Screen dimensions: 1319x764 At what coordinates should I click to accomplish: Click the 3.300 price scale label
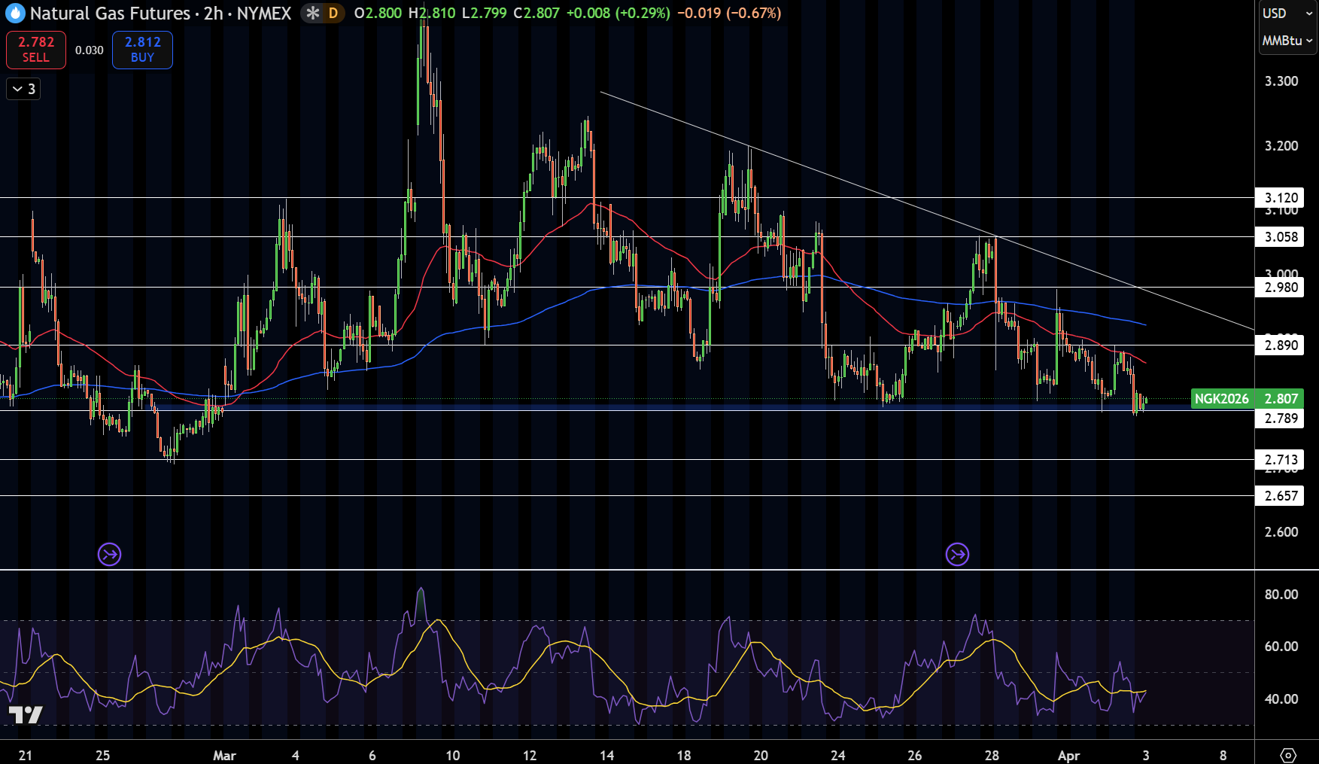(x=1281, y=81)
